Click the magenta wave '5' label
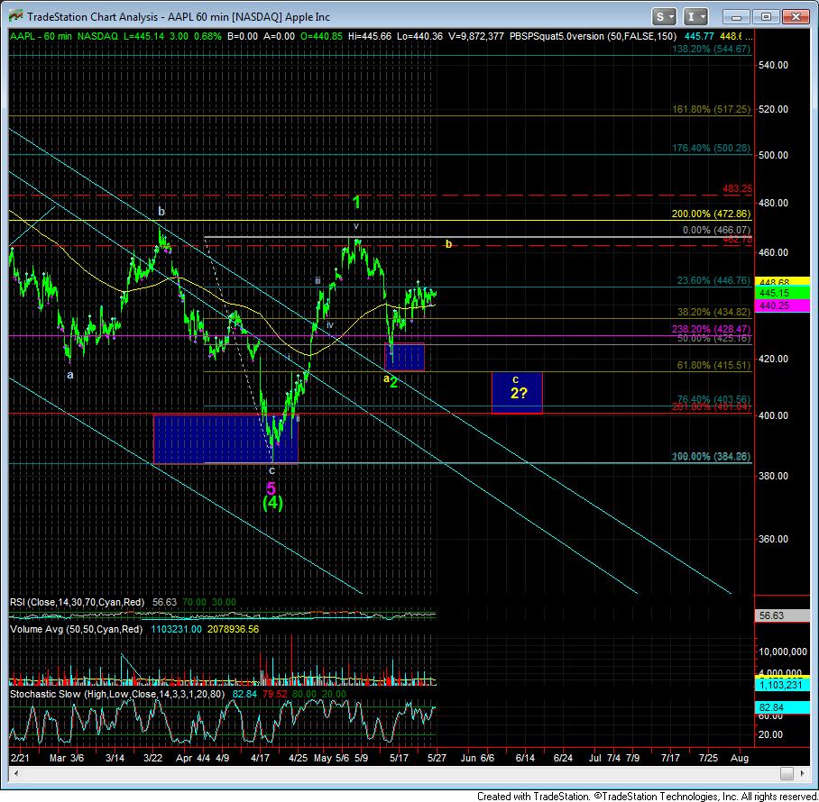Screen dimensions: 819x802 (x=271, y=489)
